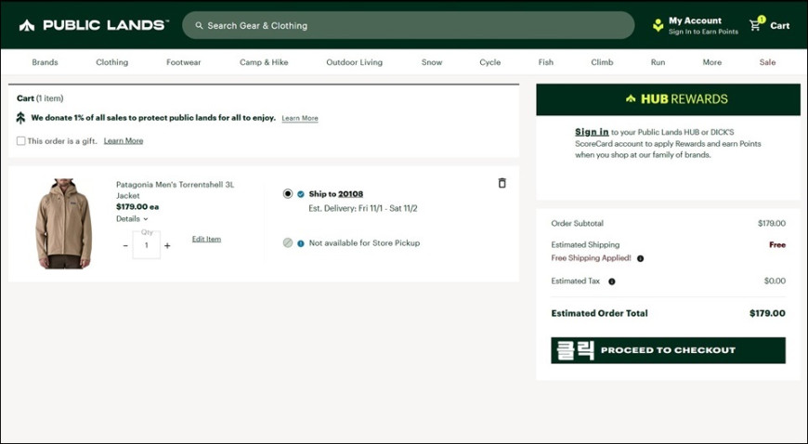Open the Climb menu
The image size is (808, 444).
[x=602, y=62]
